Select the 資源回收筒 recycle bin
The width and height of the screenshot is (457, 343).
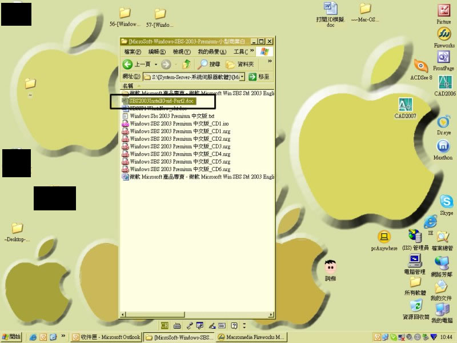tap(416, 310)
